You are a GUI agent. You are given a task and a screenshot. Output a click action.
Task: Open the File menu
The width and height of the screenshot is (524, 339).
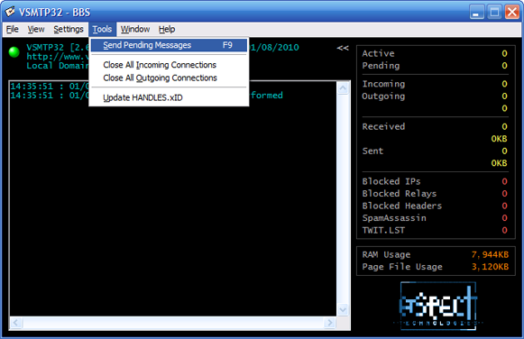(12, 30)
